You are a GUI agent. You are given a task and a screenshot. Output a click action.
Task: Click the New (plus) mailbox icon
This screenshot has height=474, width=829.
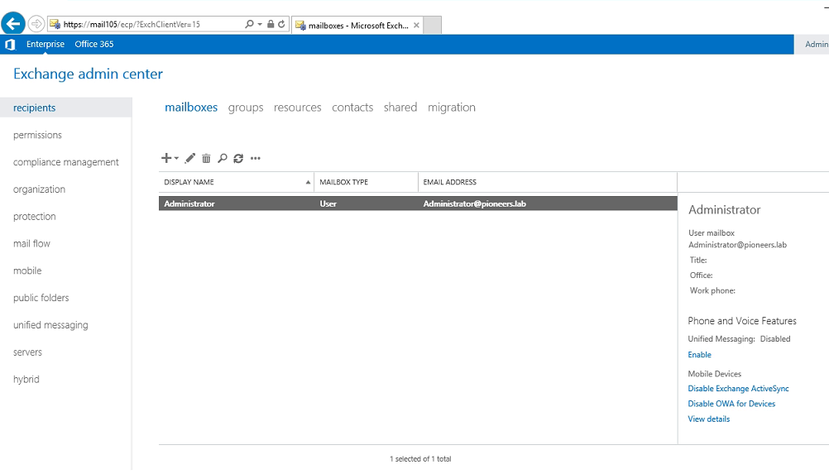coord(166,158)
